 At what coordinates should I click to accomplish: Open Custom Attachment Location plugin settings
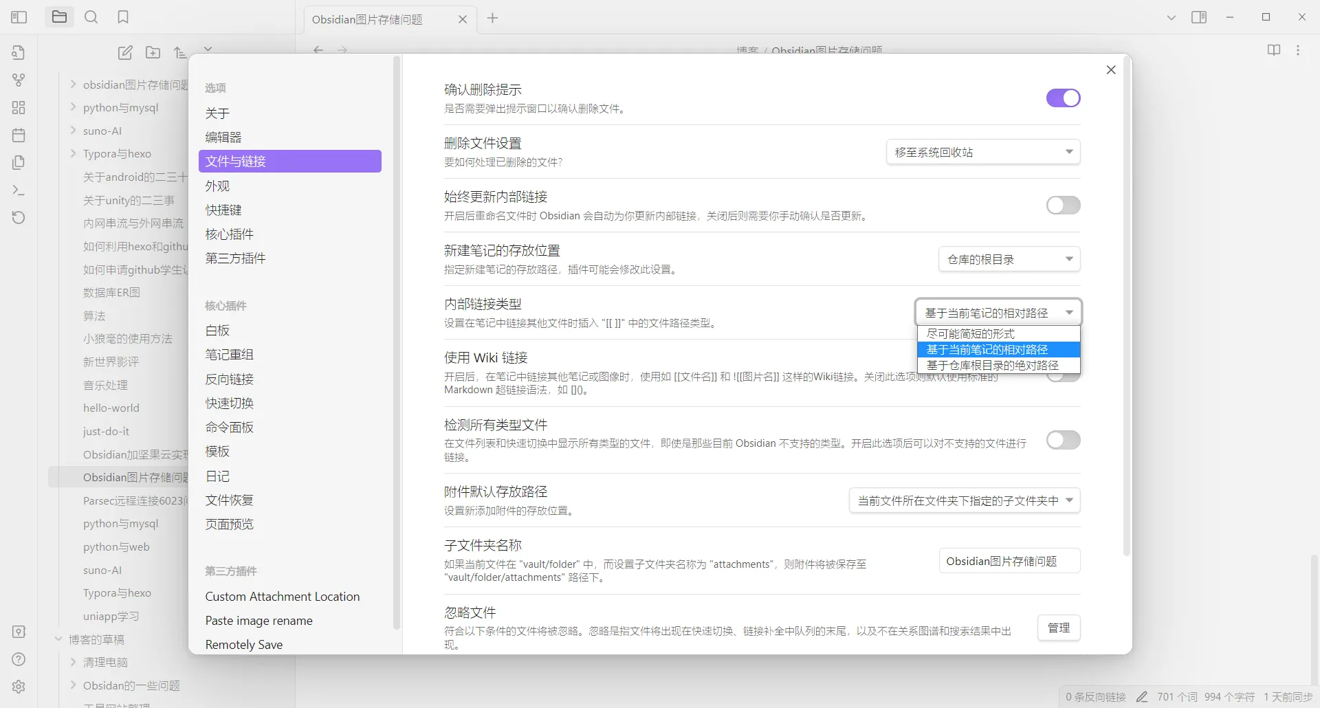(289, 596)
